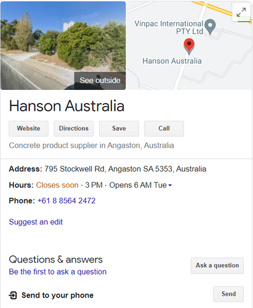Viewport: 253px width, 308px height.
Task: Open the street view See outside photo
Action: pyautogui.click(x=63, y=46)
